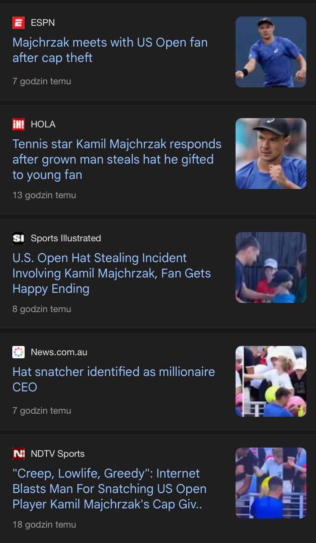Click the HOLA article thumbnail image
The width and height of the screenshot is (316, 543).
pos(271,154)
